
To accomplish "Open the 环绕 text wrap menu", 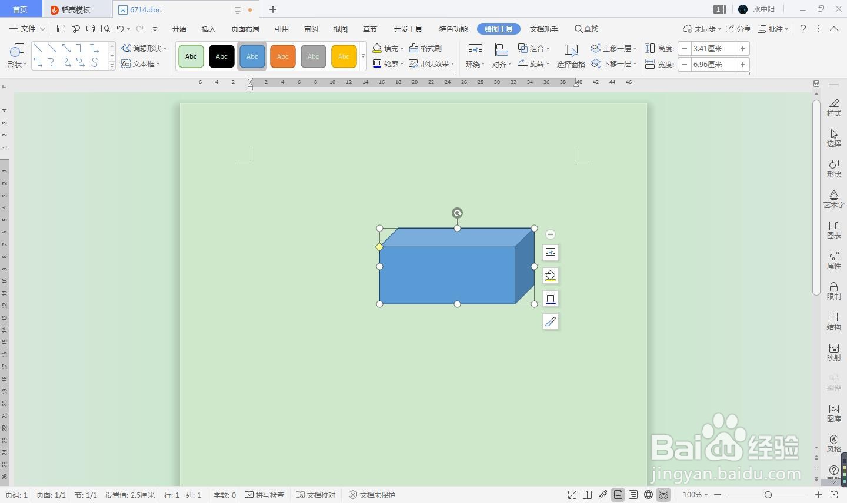I will (x=475, y=56).
